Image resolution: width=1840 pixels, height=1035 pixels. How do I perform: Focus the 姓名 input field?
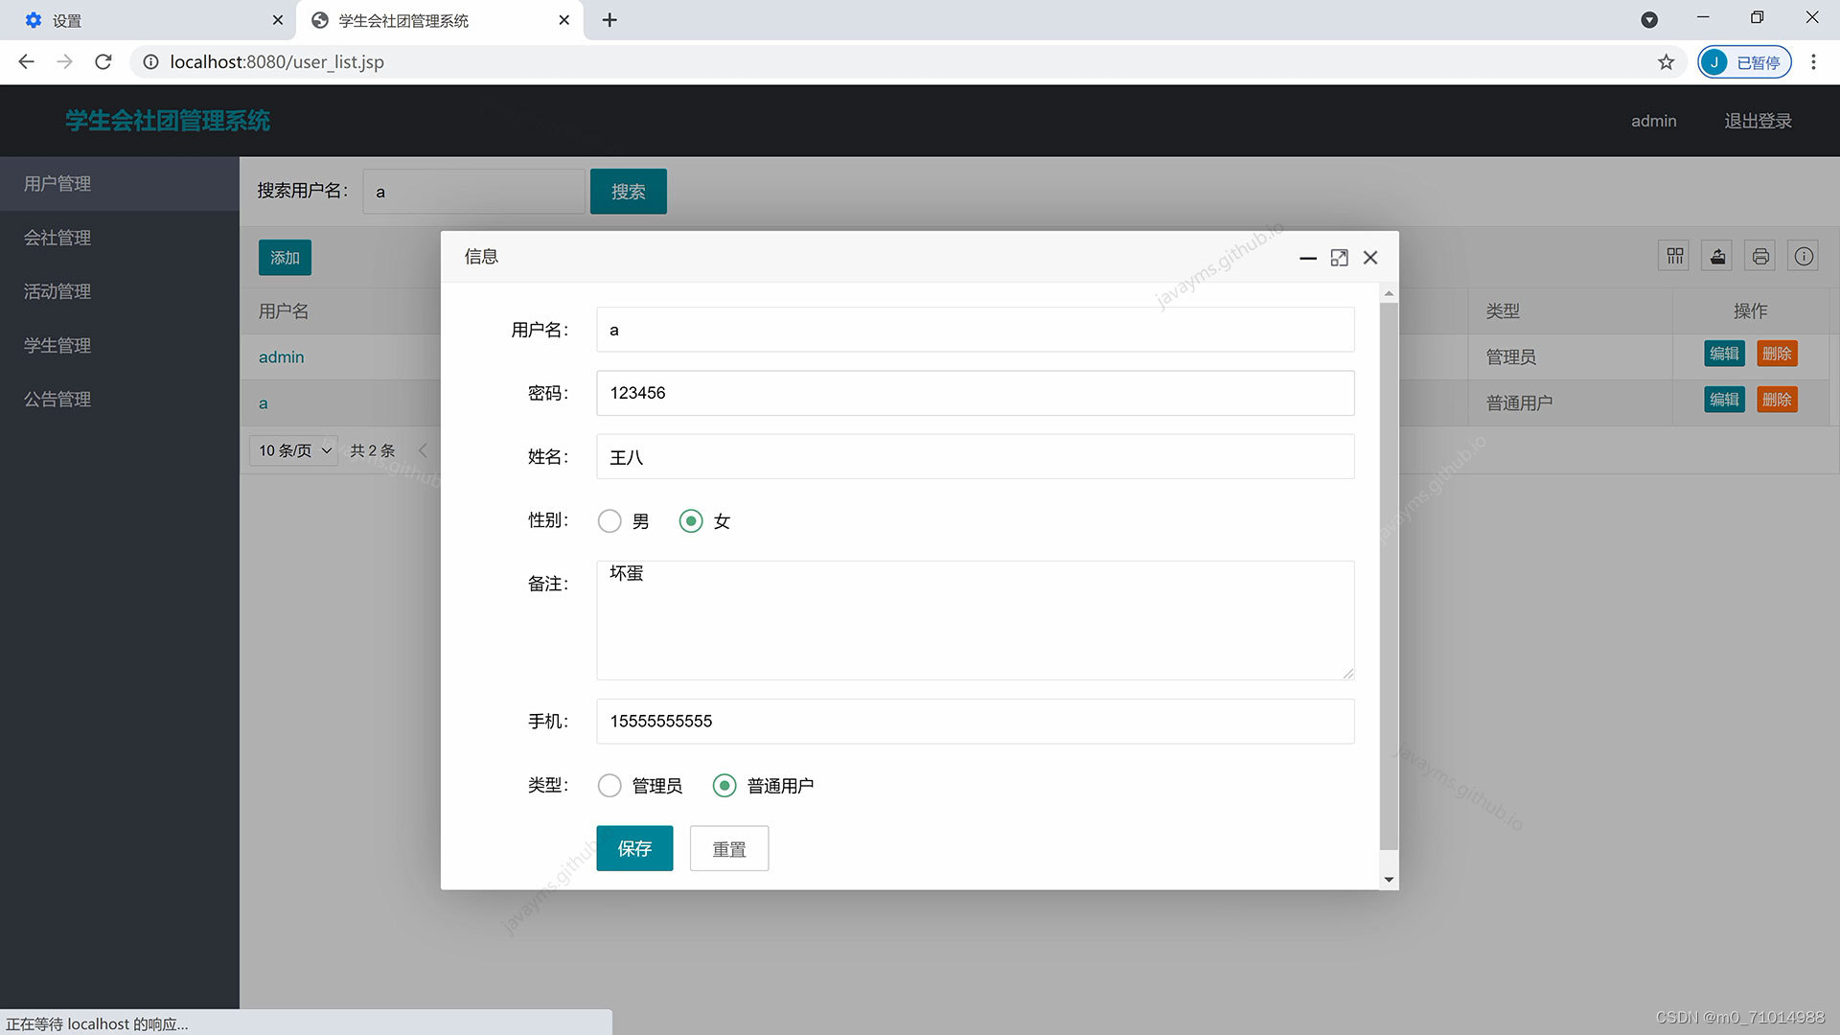tap(976, 456)
